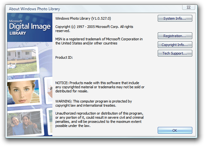Click the Tech Support button
The height and width of the screenshot is (146, 205).
[x=175, y=53]
